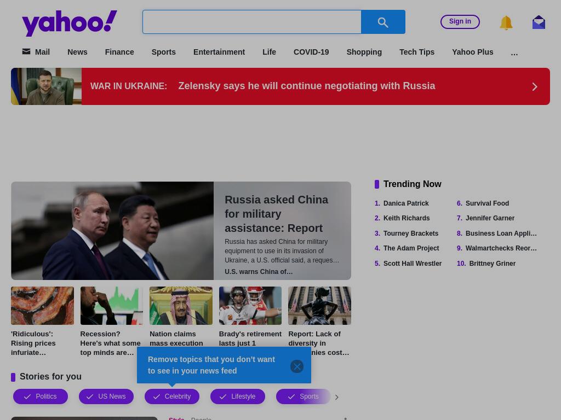Viewport: 561px width, 420px height.
Task: Toggle the Celebrity topic chip
Action: [x=171, y=396]
